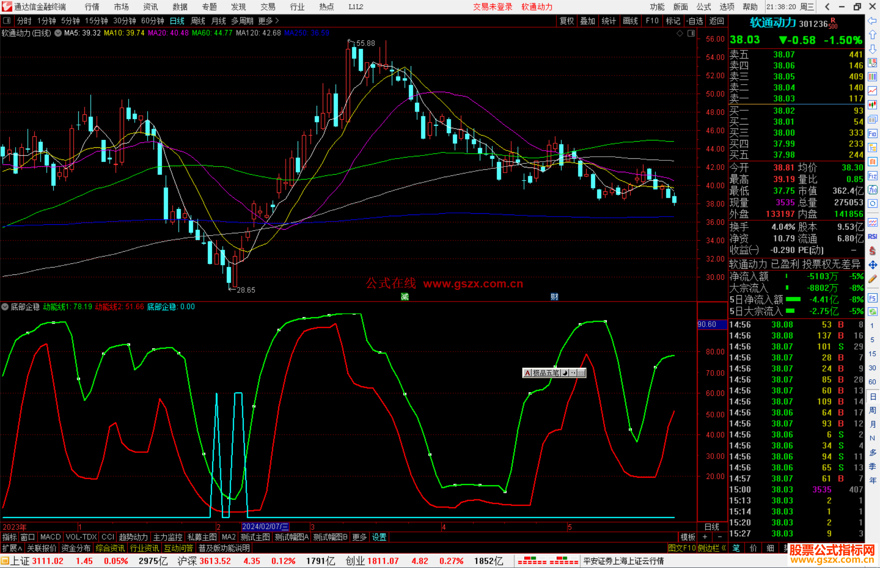Click the four-way move arrows sidebar icon
Viewport: 880px width, 568px height.
coord(872,265)
